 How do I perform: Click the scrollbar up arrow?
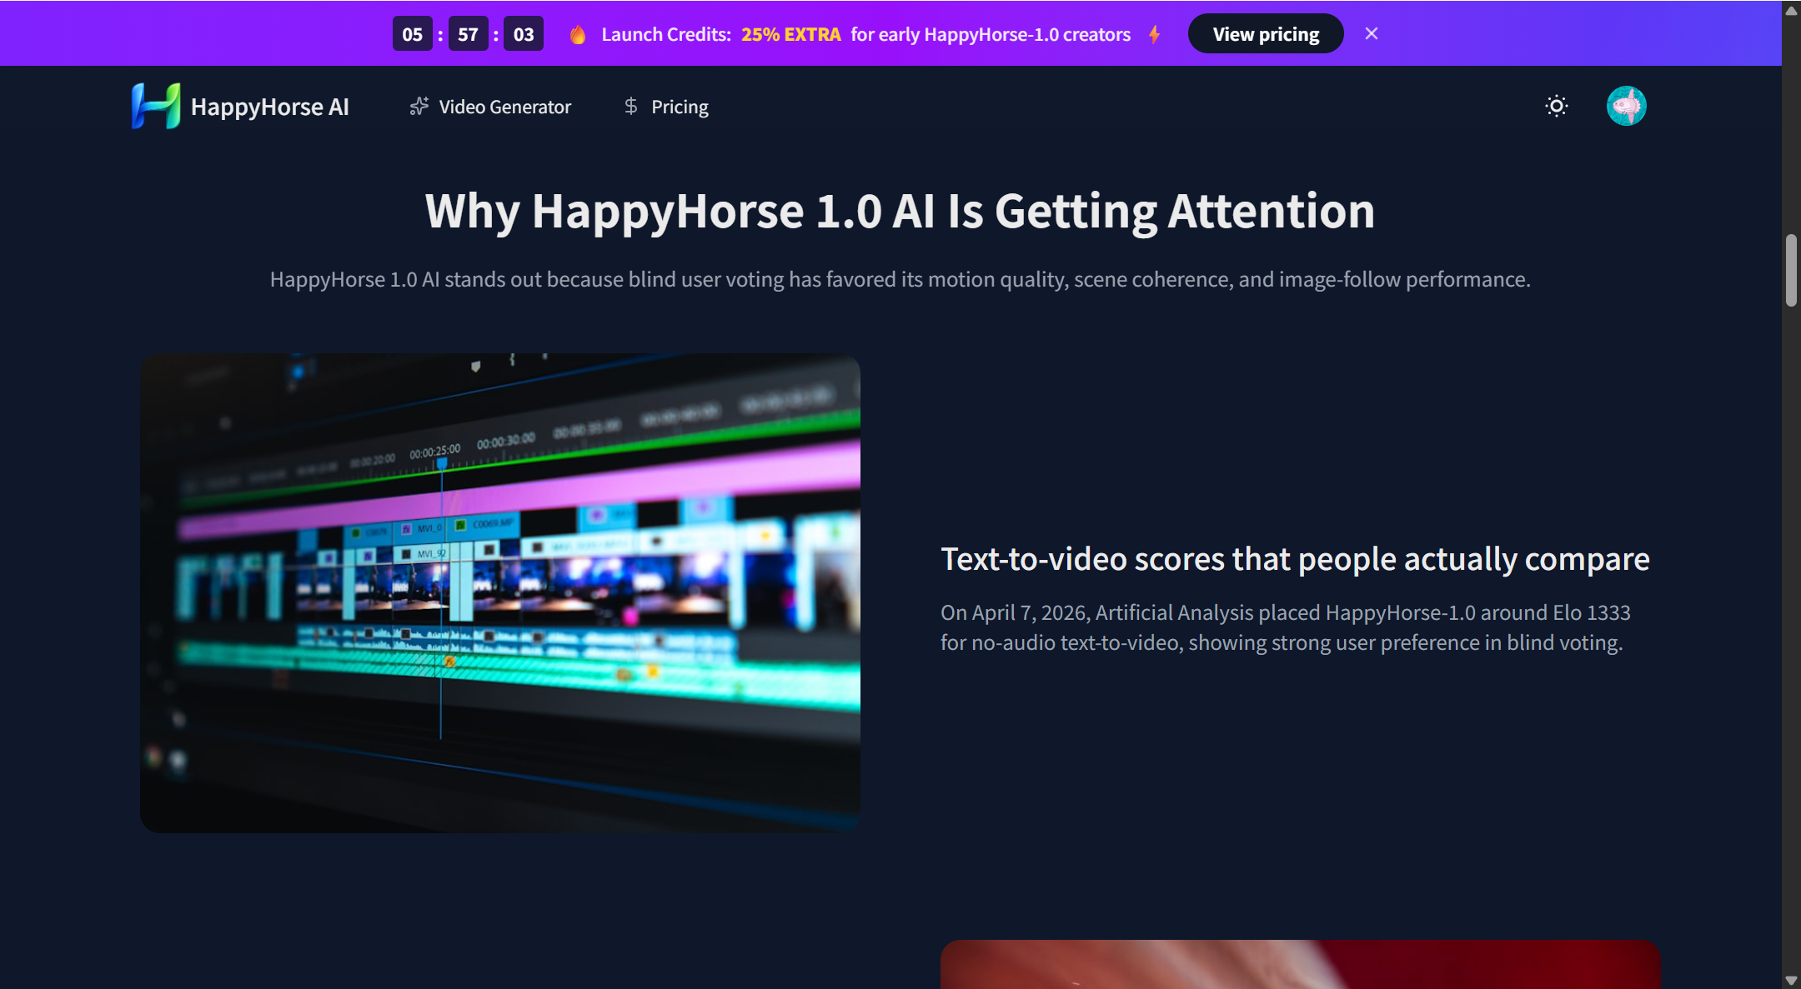[1791, 10]
